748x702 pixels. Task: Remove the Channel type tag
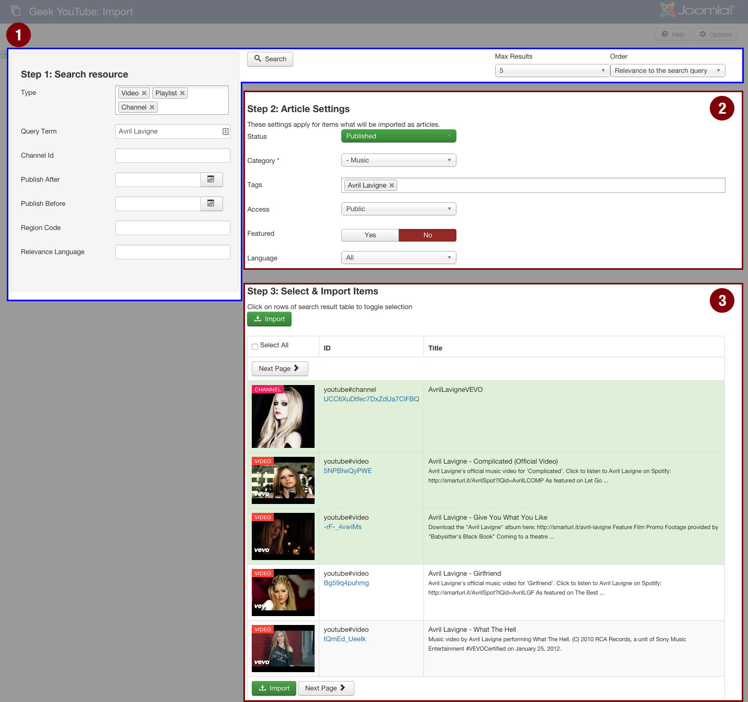coord(152,107)
